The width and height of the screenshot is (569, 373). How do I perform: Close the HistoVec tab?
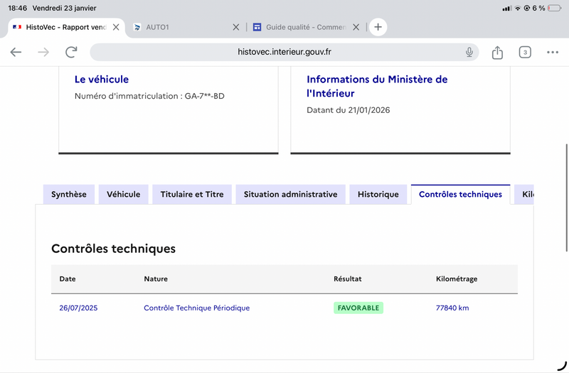117,27
